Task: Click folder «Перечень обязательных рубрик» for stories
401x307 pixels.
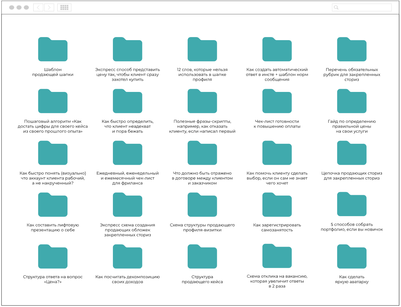Action: pos(352,49)
